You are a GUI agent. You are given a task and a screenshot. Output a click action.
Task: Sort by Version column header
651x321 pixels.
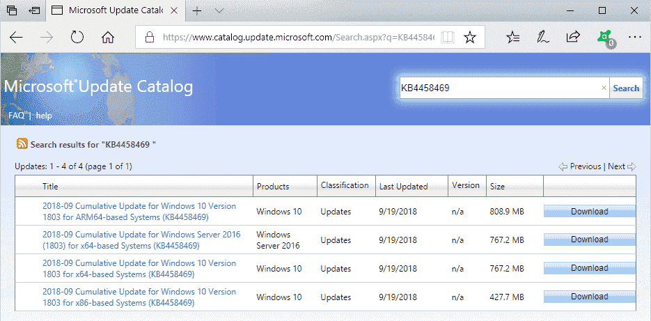tap(466, 185)
